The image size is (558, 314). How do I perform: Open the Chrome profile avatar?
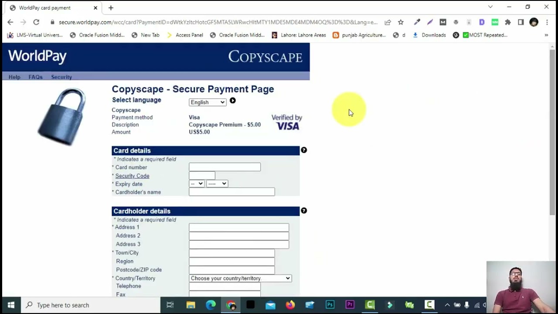(534, 22)
